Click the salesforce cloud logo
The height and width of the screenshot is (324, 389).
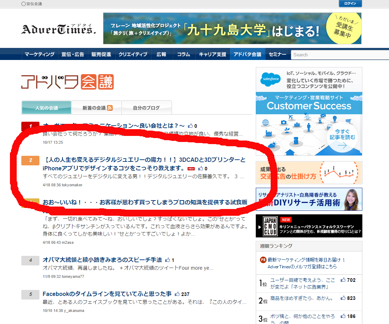click(271, 79)
